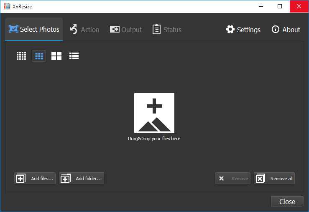Image resolution: width=309 pixels, height=212 pixels.
Task: Show the Status tab
Action: click(167, 30)
